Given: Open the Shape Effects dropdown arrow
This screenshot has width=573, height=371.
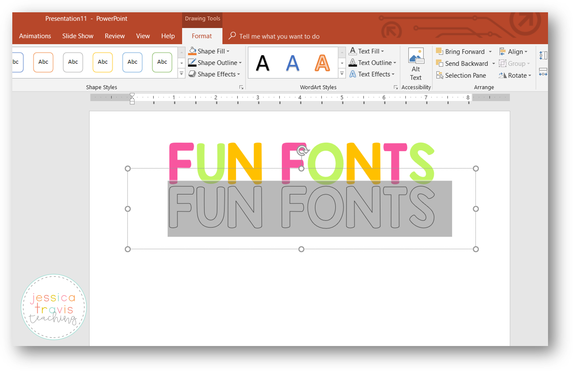Looking at the screenshot, I should 238,75.
